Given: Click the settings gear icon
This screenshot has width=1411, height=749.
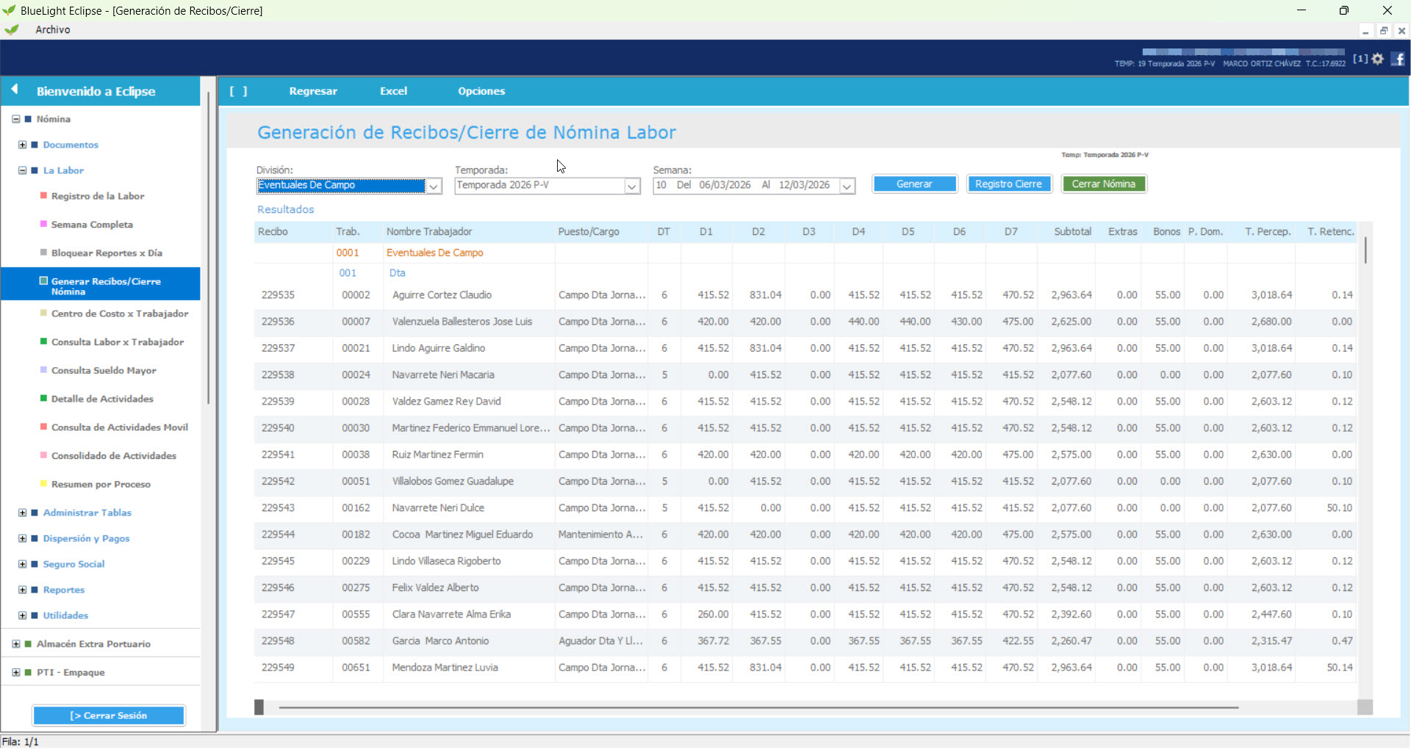Looking at the screenshot, I should [x=1378, y=59].
